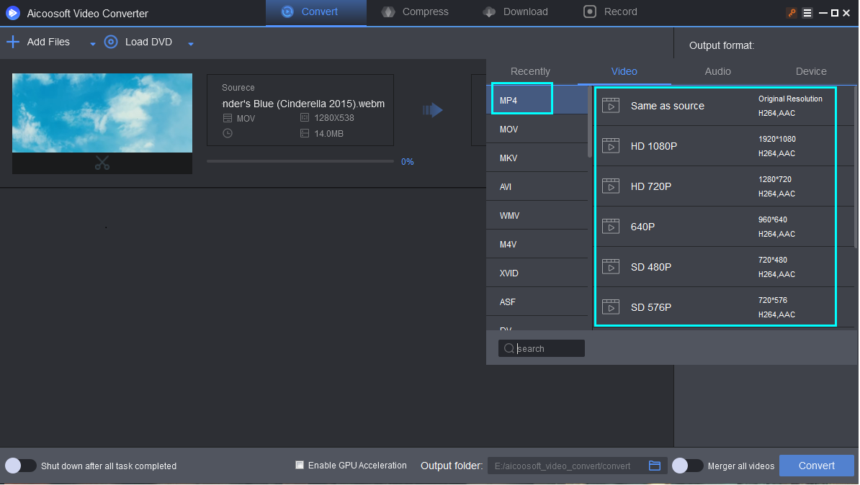Click the magnifier icon in search box
The image size is (860, 485).
[x=509, y=348]
